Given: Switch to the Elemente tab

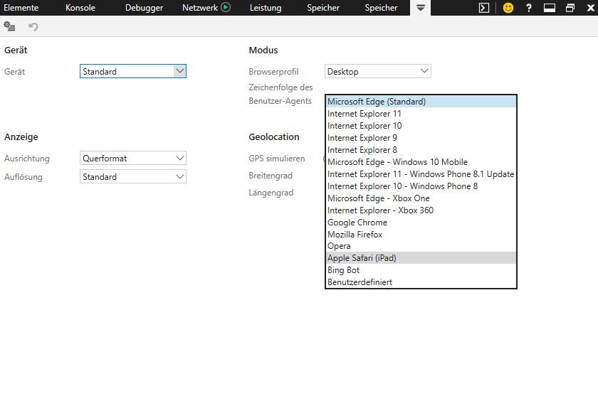Looking at the screenshot, I should pos(21,8).
